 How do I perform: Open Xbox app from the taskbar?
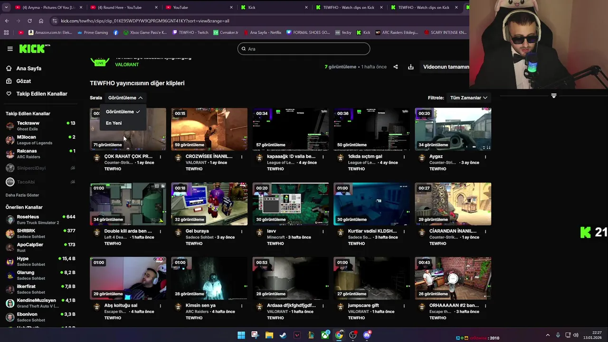[x=325, y=335]
